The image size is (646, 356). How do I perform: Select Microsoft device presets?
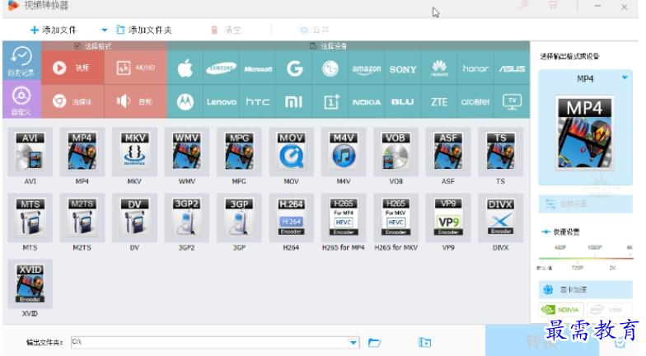coord(257,68)
